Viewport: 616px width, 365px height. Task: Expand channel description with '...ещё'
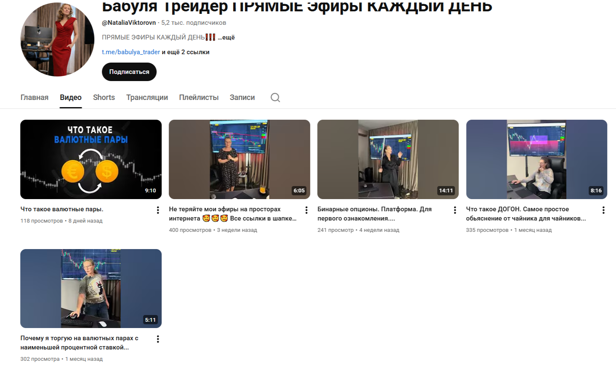[x=226, y=37]
